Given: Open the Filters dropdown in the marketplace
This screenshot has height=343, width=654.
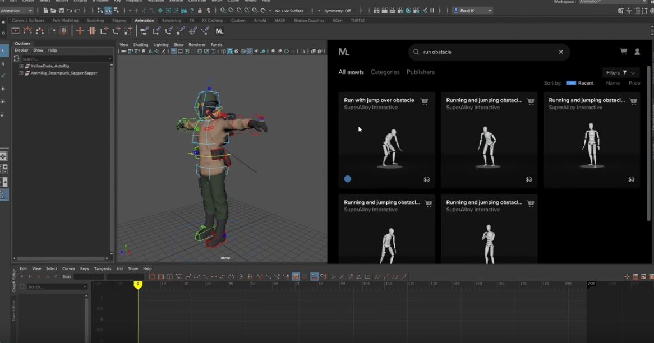Looking at the screenshot, I should pos(620,73).
